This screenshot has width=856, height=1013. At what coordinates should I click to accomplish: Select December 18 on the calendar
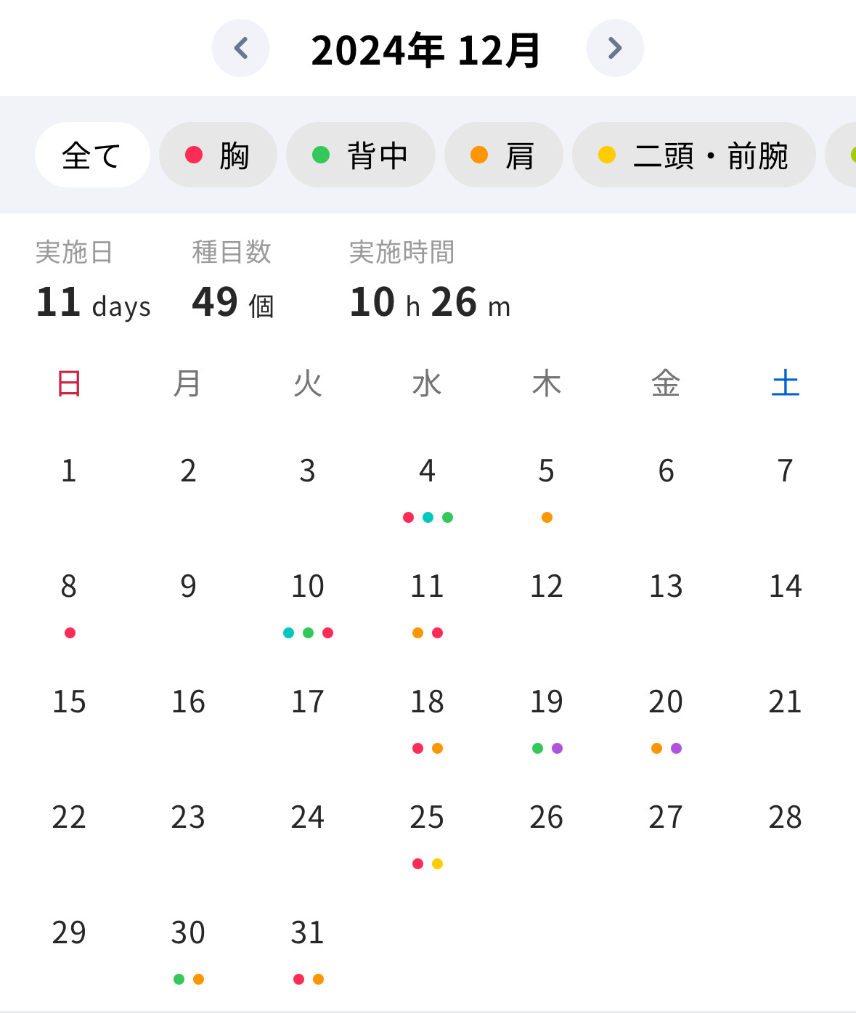428,717
